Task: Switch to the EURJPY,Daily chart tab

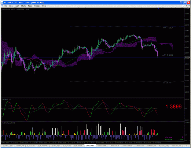Action: 8,146
